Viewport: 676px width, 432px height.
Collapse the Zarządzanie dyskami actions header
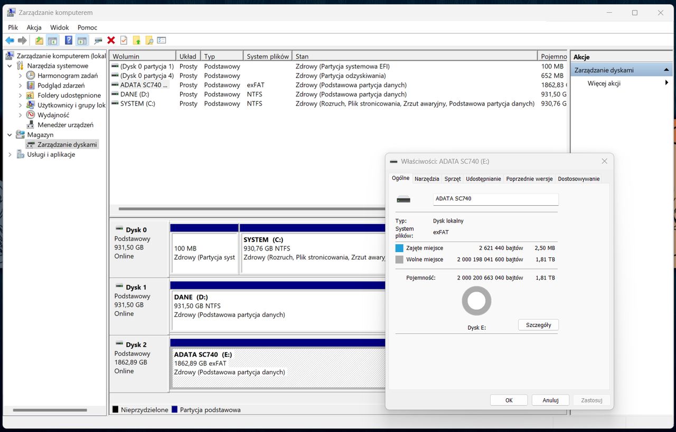pos(666,70)
